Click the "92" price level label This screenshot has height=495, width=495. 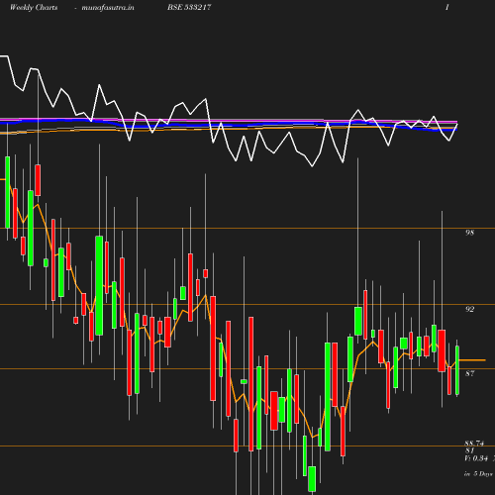point(469,309)
